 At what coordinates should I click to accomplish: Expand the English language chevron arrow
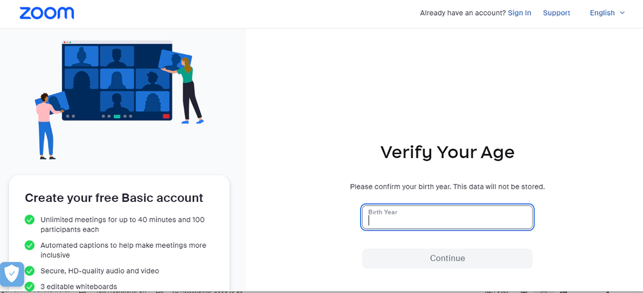pos(622,13)
